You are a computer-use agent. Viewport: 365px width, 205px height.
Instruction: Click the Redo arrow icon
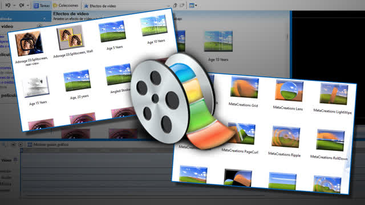tap(22, 5)
